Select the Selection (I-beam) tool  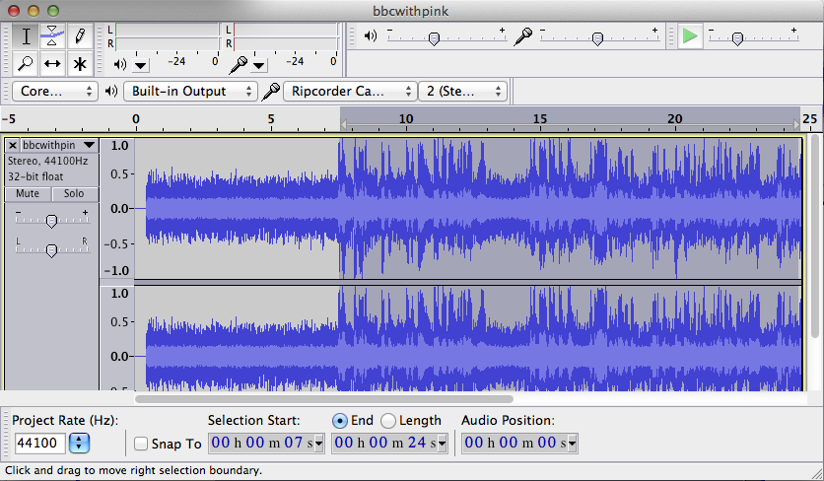[x=26, y=36]
